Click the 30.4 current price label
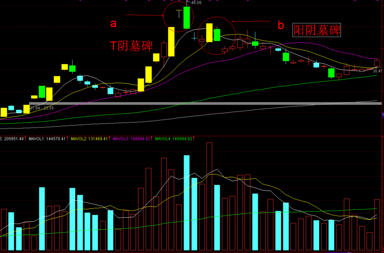384x253 pixels. (377, 71)
